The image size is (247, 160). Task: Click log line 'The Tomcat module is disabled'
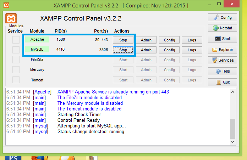click(89, 109)
